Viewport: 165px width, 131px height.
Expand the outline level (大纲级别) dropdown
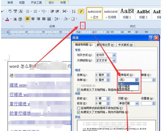114,60
